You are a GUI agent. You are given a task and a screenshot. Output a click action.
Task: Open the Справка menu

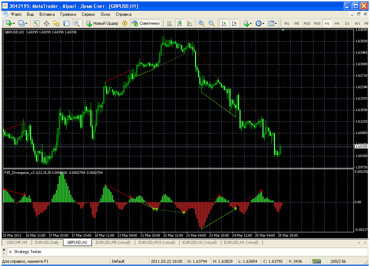coord(124,14)
